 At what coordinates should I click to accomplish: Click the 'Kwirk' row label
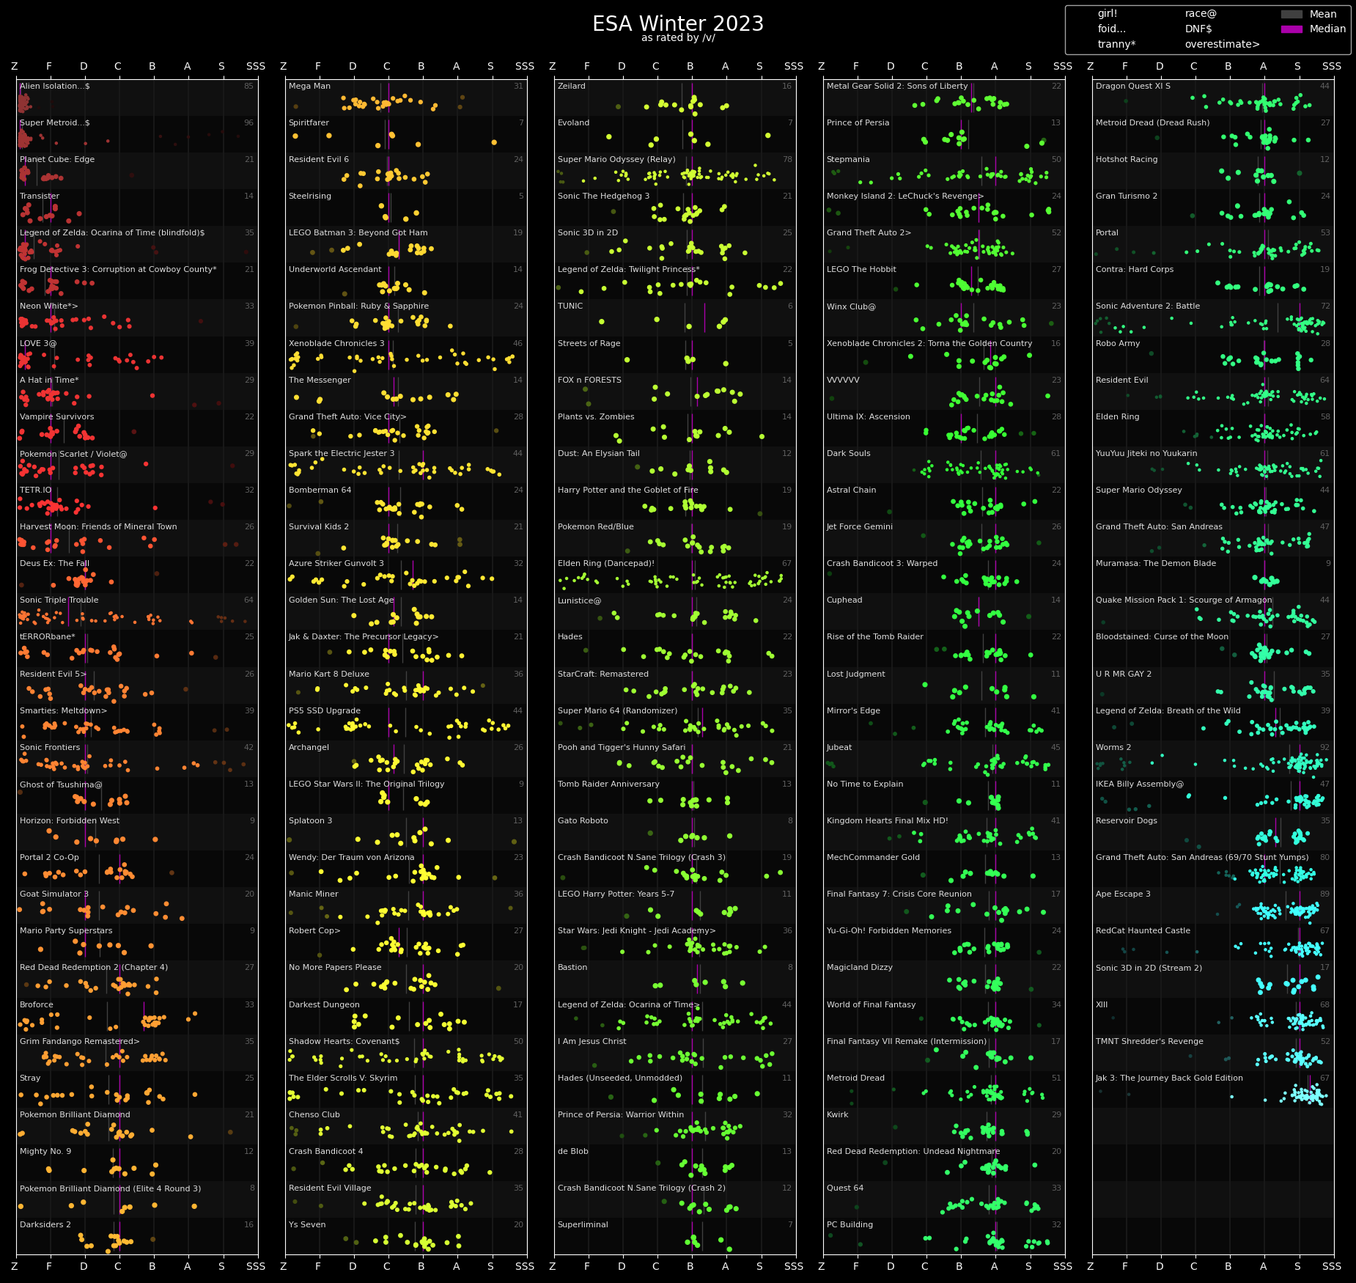838,1115
